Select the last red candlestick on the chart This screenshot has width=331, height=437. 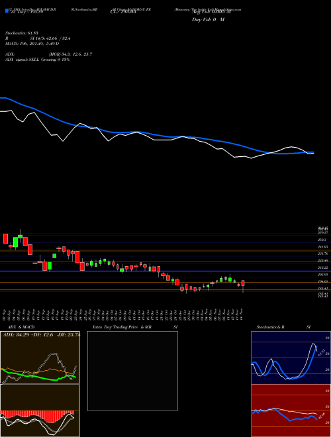[x=243, y=283]
